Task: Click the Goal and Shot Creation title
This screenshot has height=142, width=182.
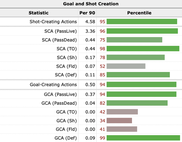Action: point(91,4)
